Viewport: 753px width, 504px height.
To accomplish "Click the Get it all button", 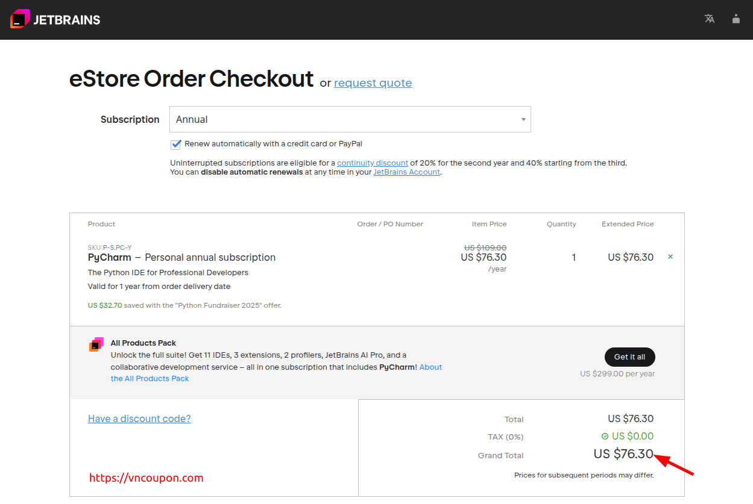I will (629, 357).
